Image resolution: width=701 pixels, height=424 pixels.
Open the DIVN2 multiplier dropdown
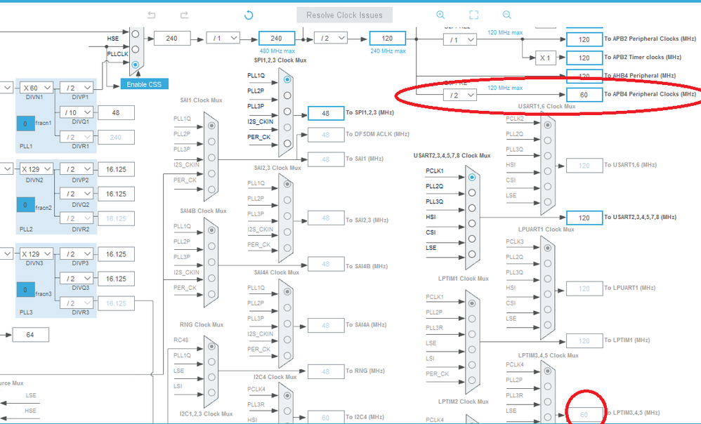click(x=37, y=169)
